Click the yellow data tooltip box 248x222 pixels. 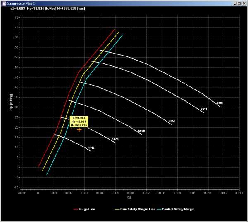[79, 122]
